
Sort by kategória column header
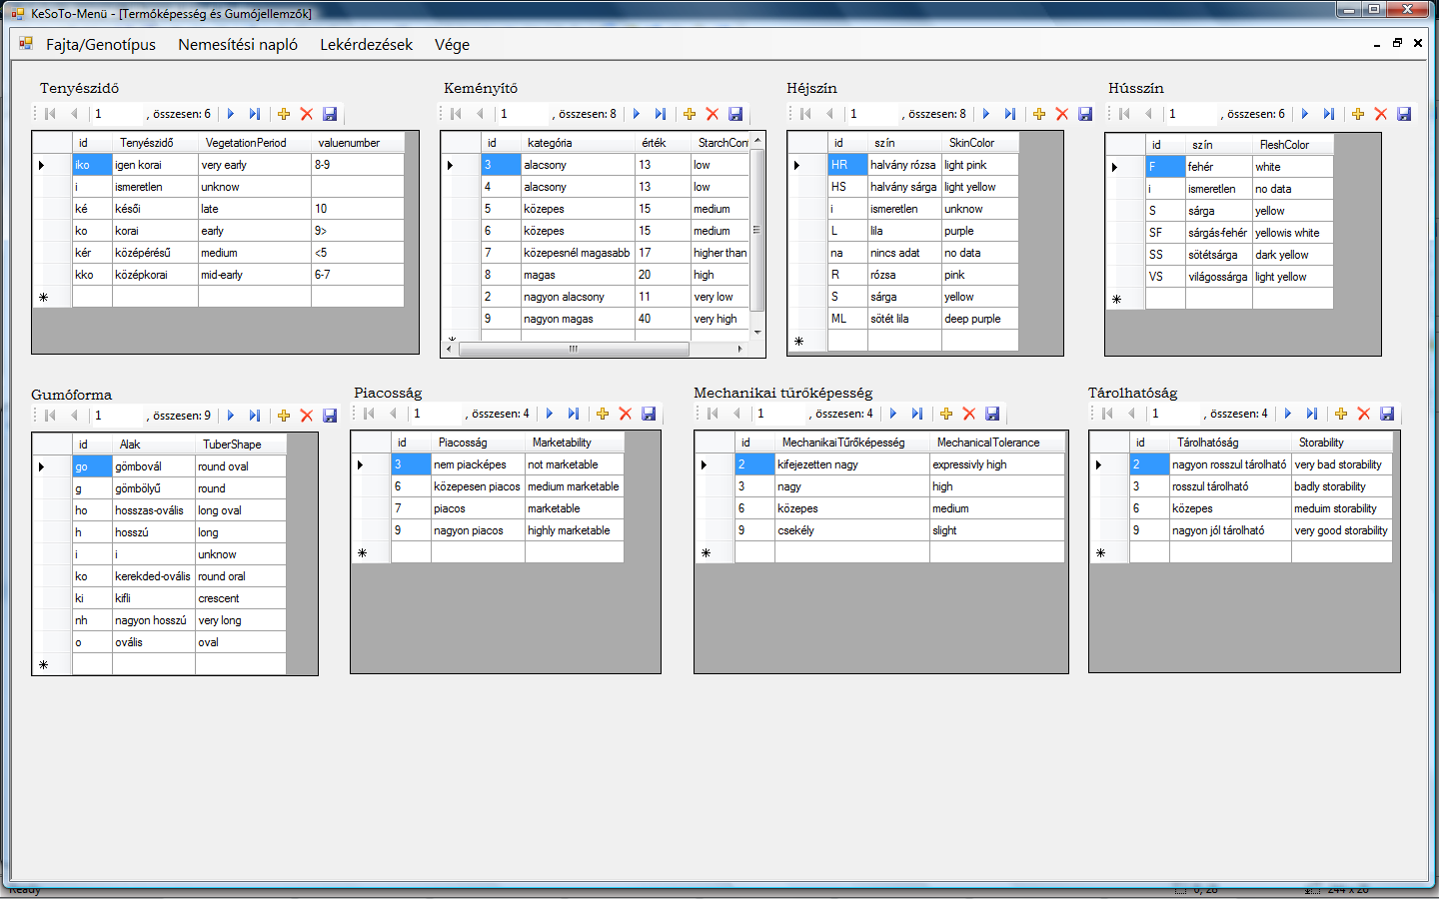coord(578,143)
